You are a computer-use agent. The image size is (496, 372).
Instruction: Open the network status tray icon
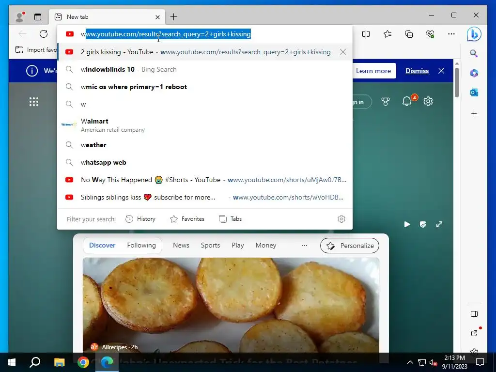422,362
